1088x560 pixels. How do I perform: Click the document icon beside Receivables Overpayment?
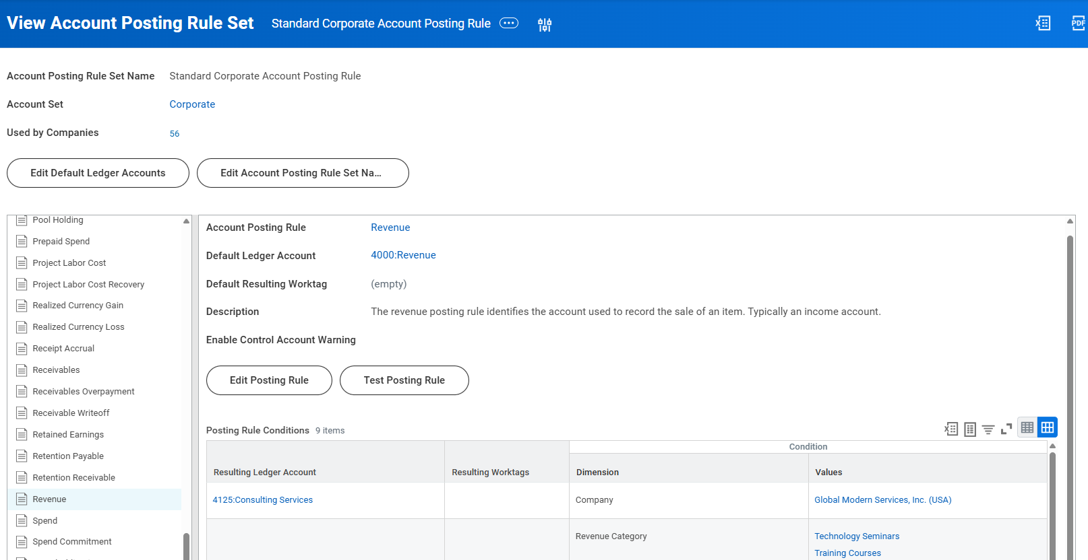[22, 392]
